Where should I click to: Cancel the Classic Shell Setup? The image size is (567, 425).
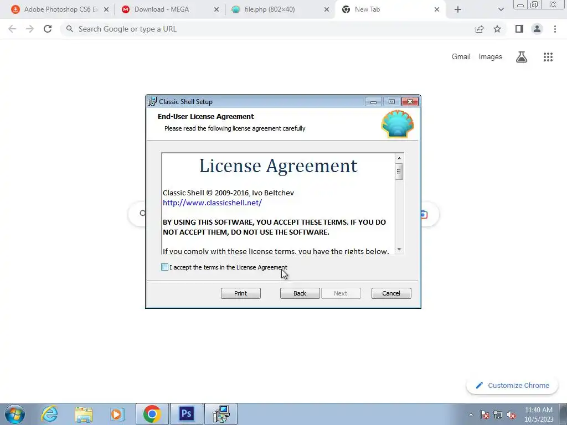click(391, 293)
